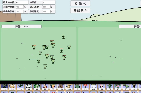
Task: Focus the 最大生命值 input field
Action: click(x=22, y=2)
